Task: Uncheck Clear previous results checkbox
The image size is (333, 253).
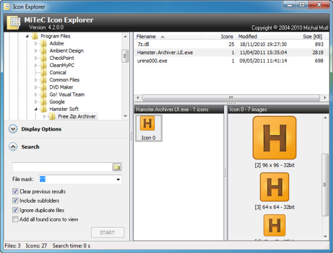Action: tap(16, 192)
